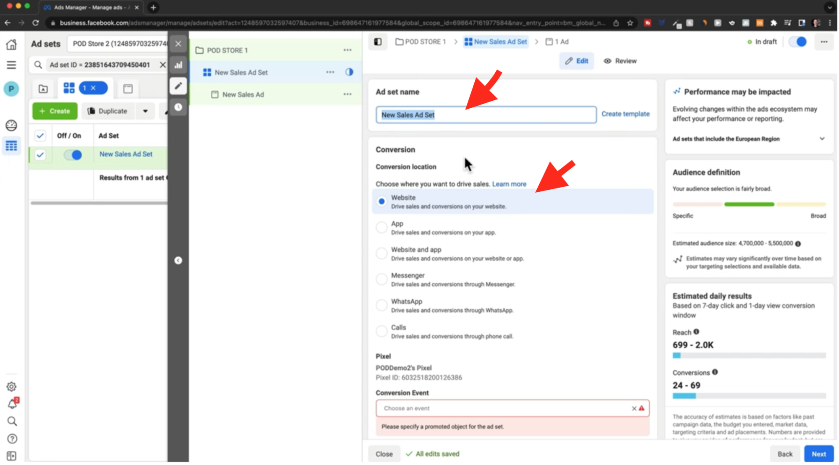The height and width of the screenshot is (465, 839).
Task: Clear the Ad set ID search filter
Action: click(163, 65)
